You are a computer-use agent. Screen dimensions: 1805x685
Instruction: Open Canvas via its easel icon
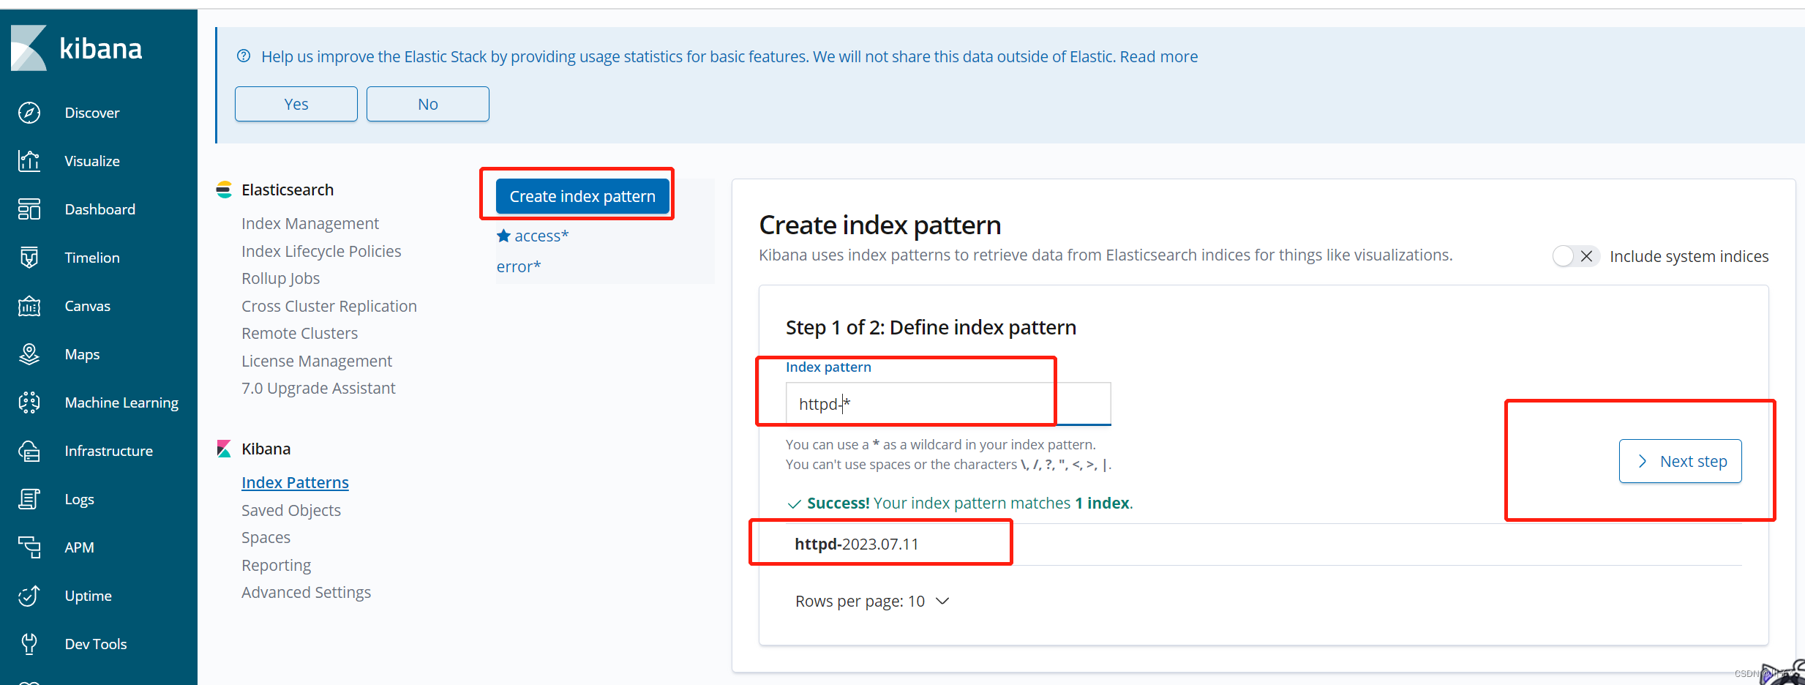coord(29,306)
